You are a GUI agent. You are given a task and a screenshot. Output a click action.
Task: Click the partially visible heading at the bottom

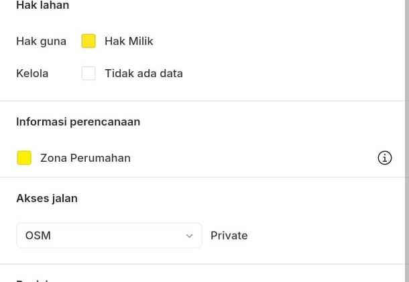coord(34,279)
